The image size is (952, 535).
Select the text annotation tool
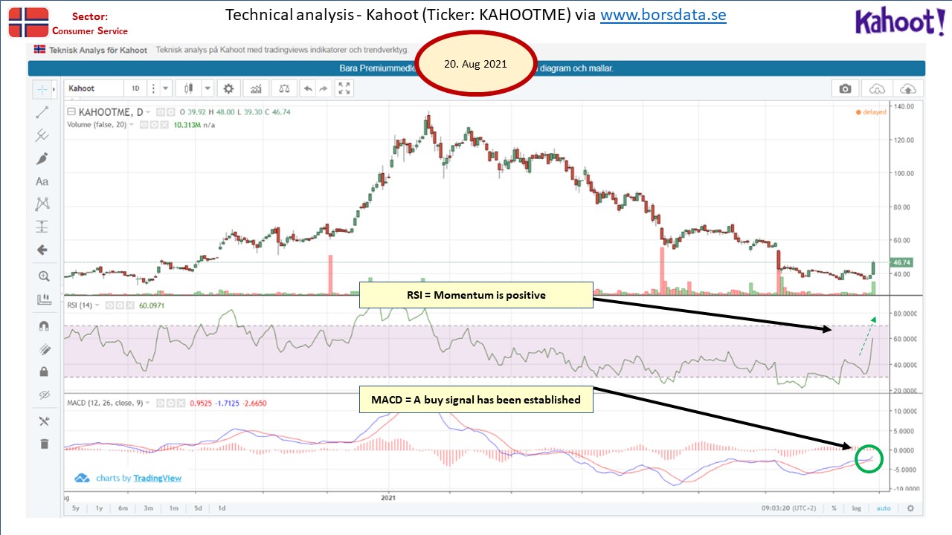pyautogui.click(x=42, y=181)
